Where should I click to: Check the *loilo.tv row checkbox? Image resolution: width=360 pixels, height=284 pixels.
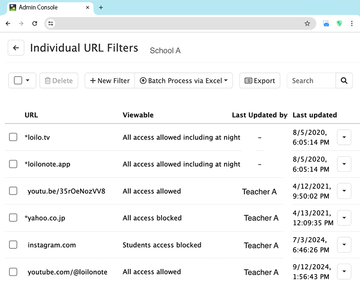(13, 137)
